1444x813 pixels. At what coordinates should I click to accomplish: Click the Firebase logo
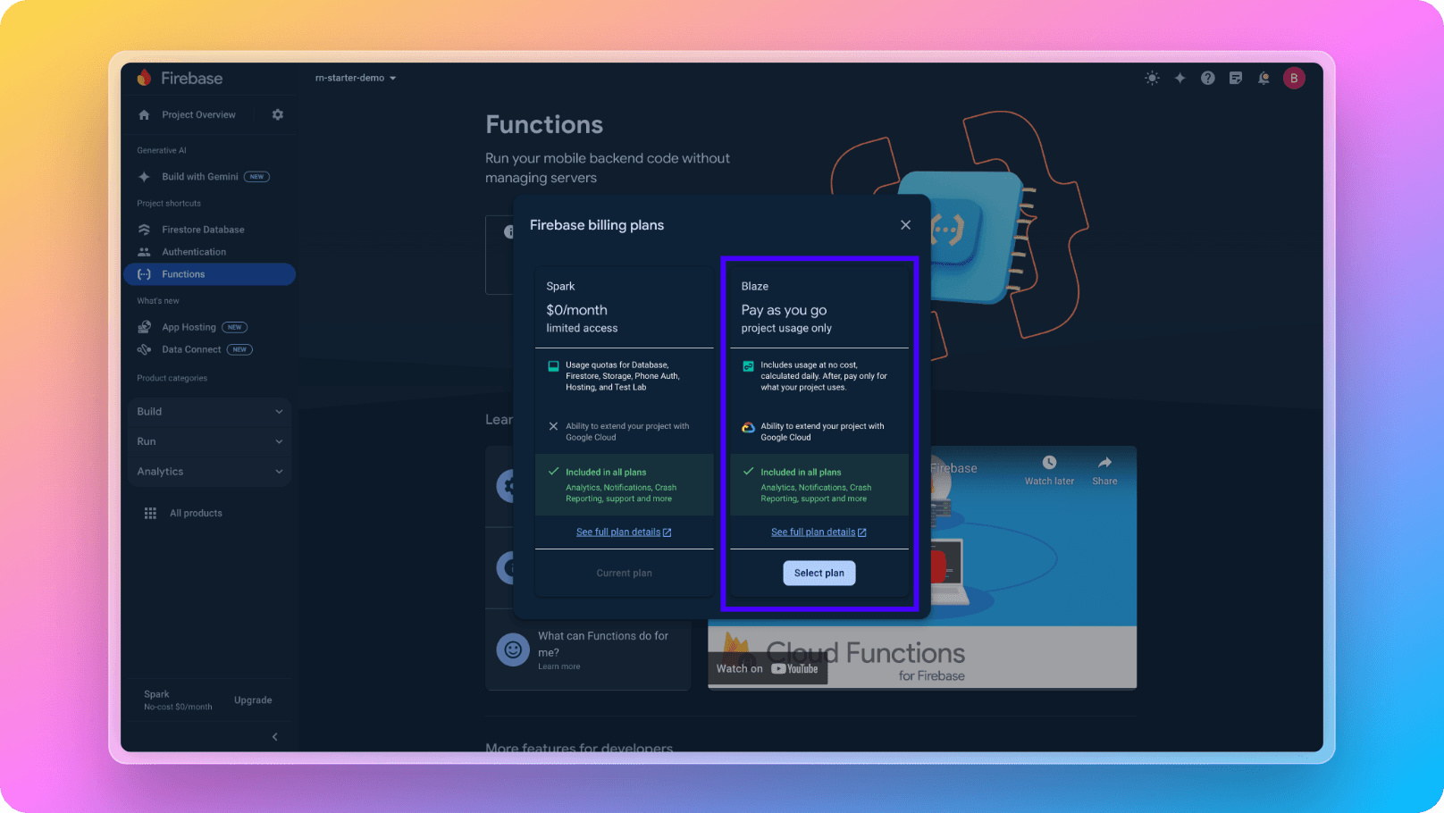tap(180, 79)
